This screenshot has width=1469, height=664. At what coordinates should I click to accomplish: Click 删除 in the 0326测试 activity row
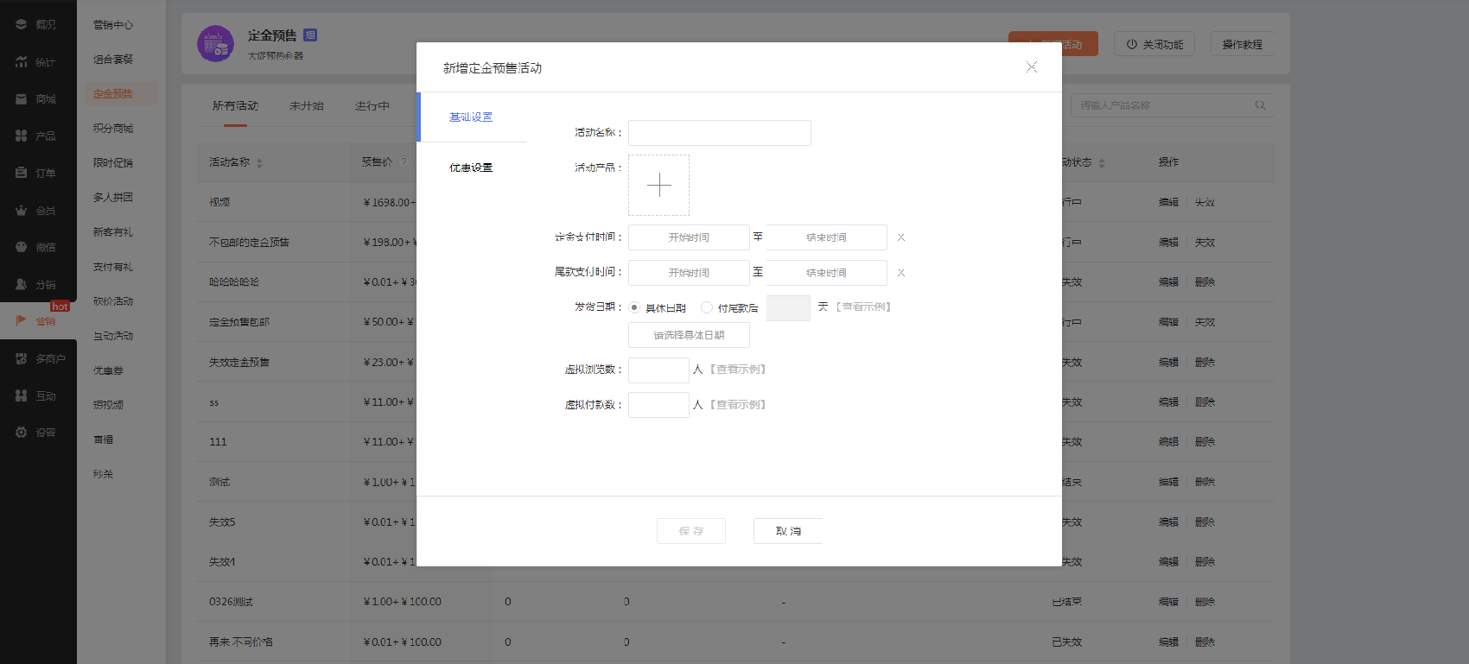point(1205,602)
